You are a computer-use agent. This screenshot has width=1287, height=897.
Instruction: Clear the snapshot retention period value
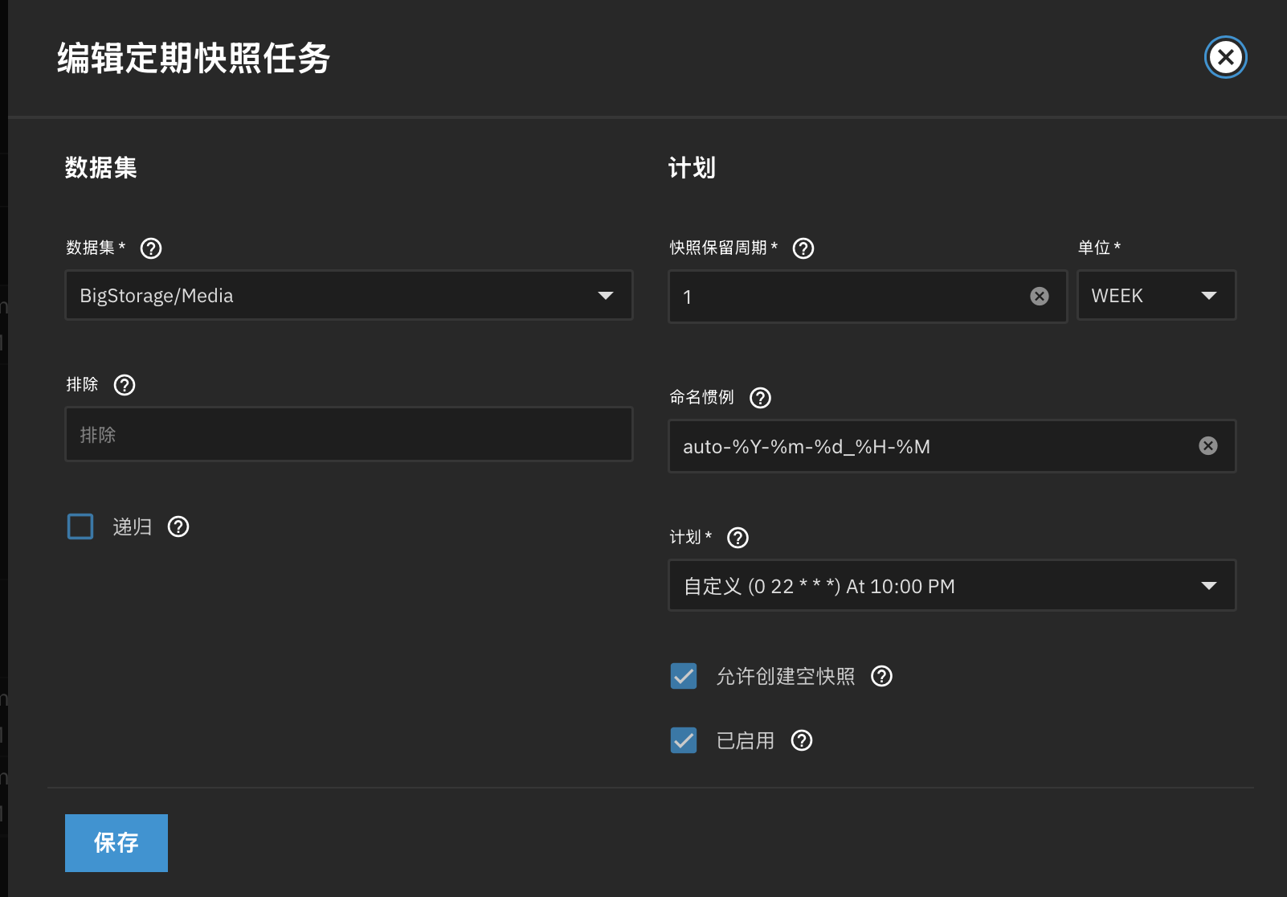pyautogui.click(x=1040, y=297)
